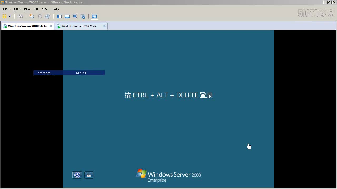Open the Edit menu

point(17,9)
